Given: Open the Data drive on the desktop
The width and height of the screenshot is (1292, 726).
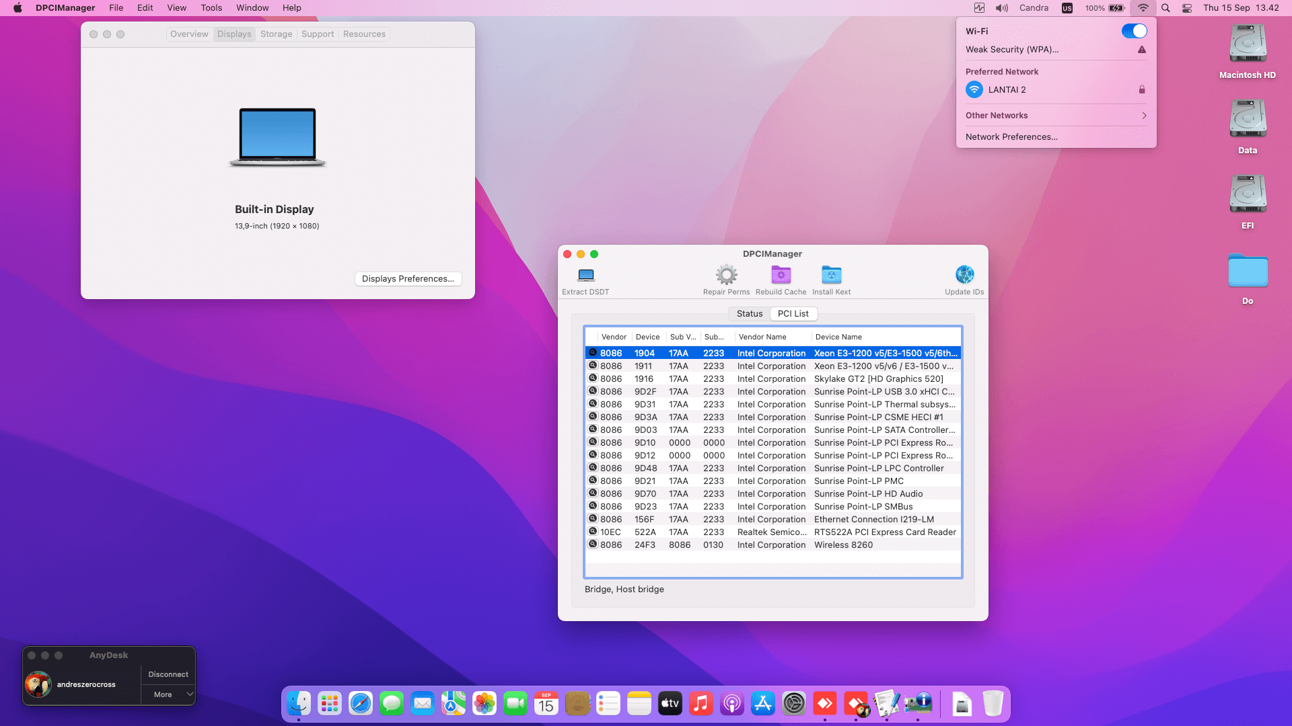Looking at the screenshot, I should (1248, 127).
